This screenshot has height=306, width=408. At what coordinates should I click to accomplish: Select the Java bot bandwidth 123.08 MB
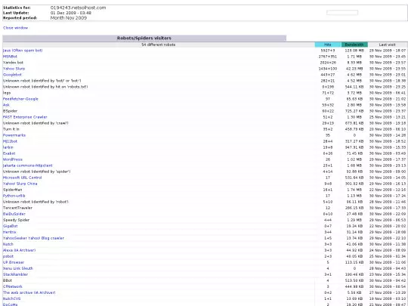point(354,51)
